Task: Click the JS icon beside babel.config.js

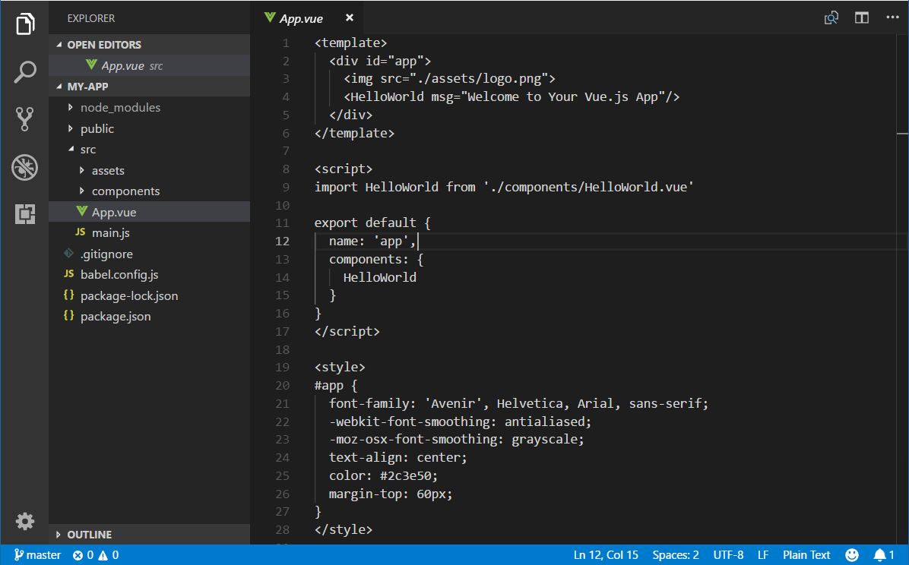Action: (68, 273)
